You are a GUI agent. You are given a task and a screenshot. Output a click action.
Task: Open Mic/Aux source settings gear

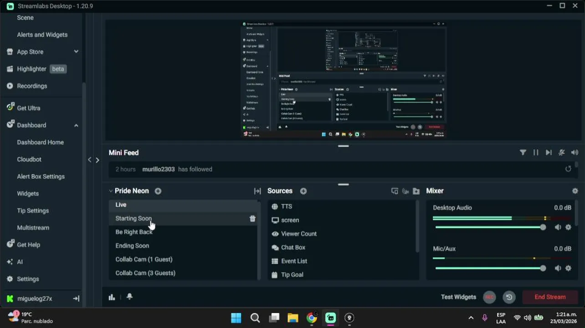(568, 268)
